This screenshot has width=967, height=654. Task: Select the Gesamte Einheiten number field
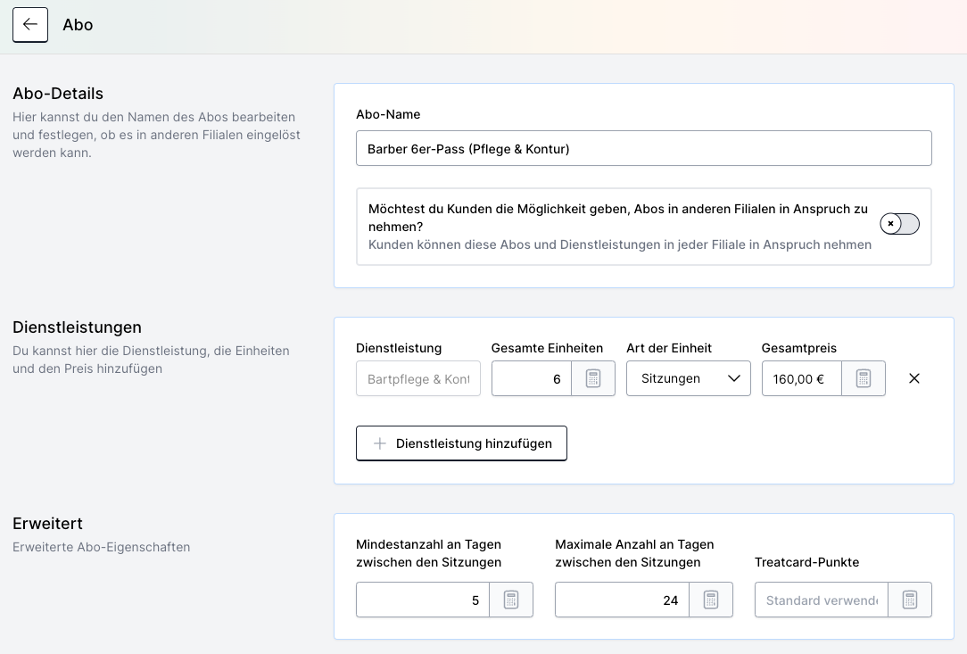(532, 378)
